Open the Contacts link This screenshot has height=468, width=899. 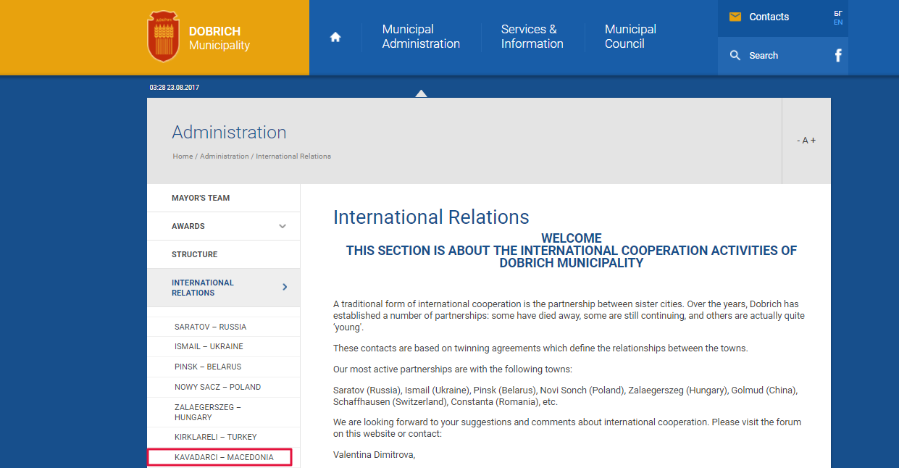pyautogui.click(x=769, y=17)
